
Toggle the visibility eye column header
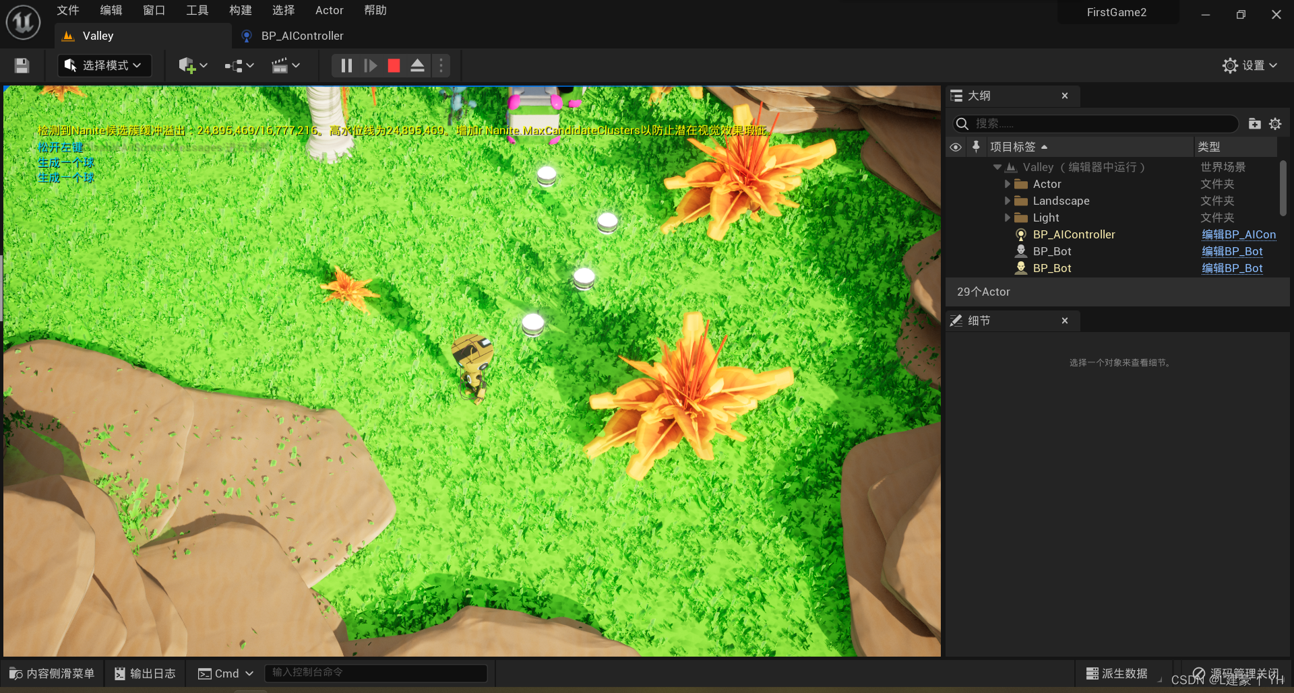[x=956, y=147]
